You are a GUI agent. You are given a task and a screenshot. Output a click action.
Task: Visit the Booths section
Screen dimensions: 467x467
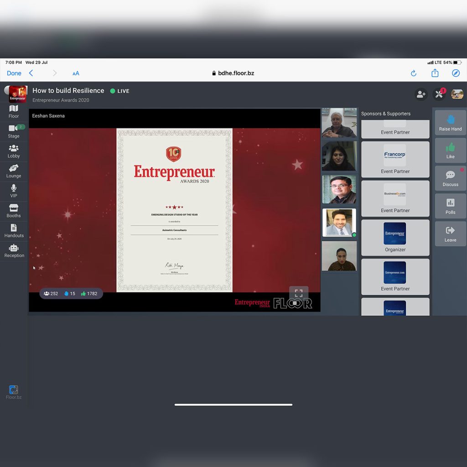pyautogui.click(x=14, y=211)
